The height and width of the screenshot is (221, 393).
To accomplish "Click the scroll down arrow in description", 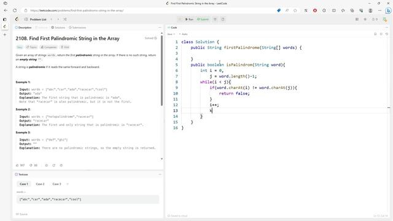I will [x=161, y=159].
